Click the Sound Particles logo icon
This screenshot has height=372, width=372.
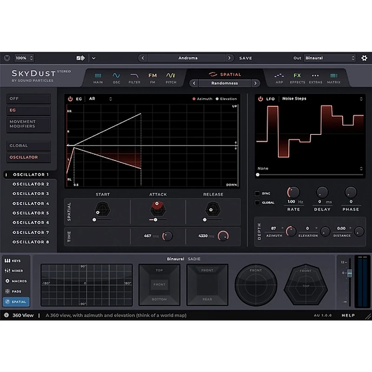pyautogui.click(x=7, y=58)
